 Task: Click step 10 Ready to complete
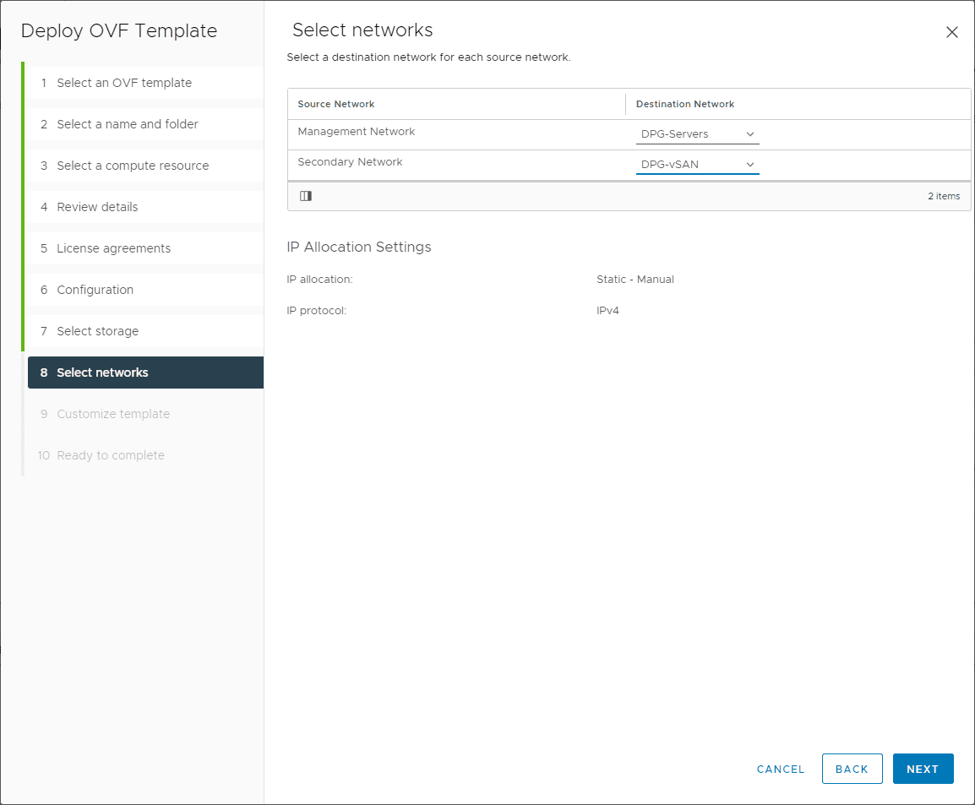coord(111,455)
